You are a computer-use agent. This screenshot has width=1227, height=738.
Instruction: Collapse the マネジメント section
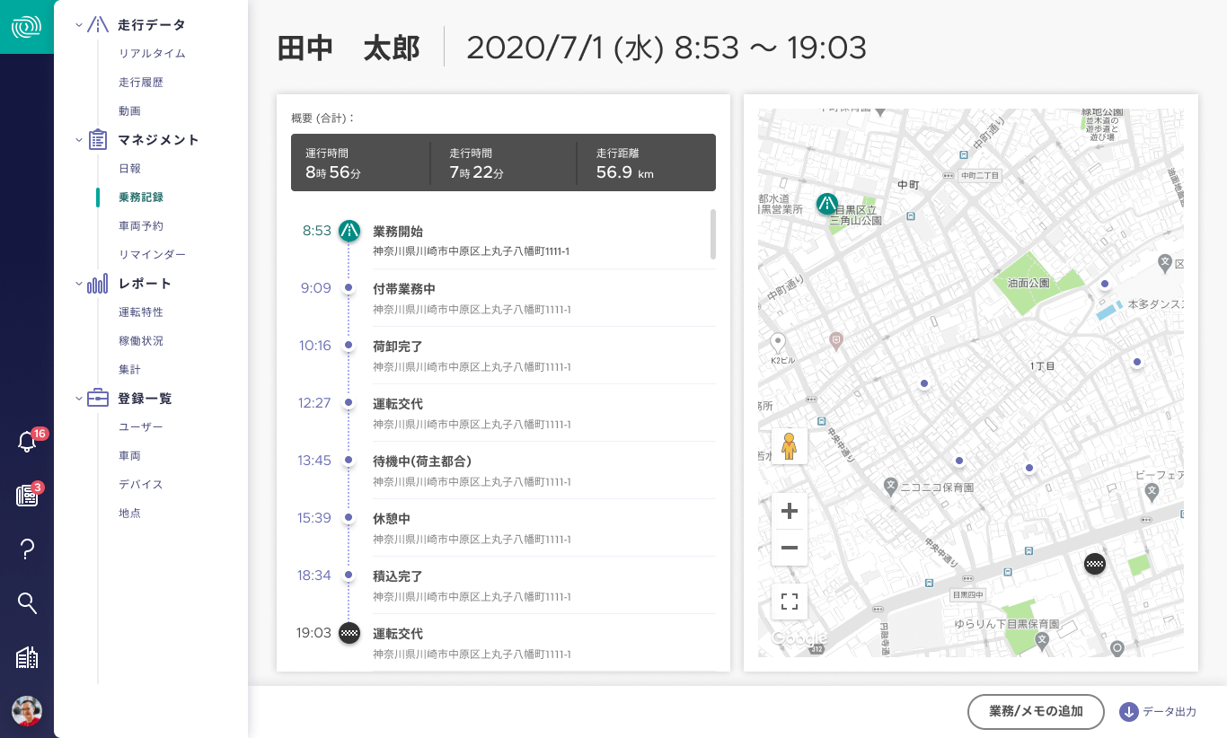point(79,139)
